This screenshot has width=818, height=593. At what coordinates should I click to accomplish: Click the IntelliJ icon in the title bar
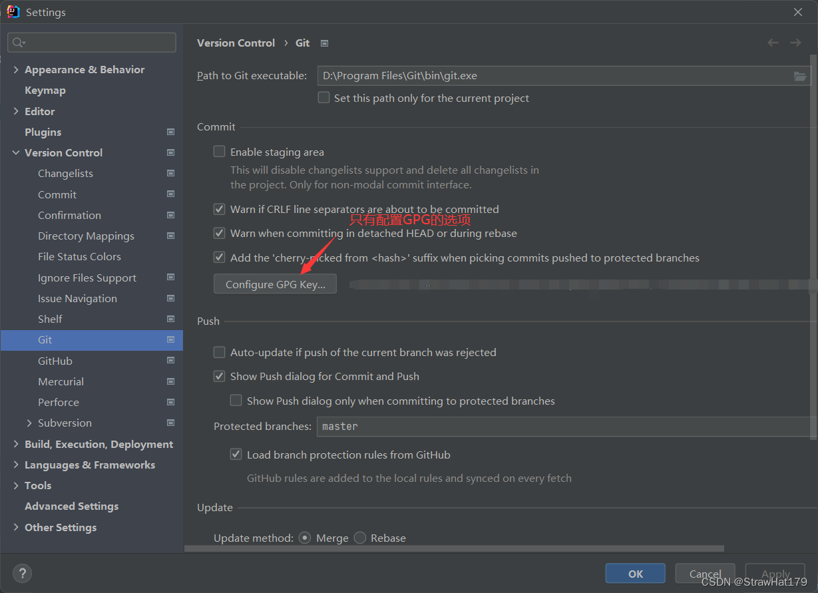tap(13, 12)
